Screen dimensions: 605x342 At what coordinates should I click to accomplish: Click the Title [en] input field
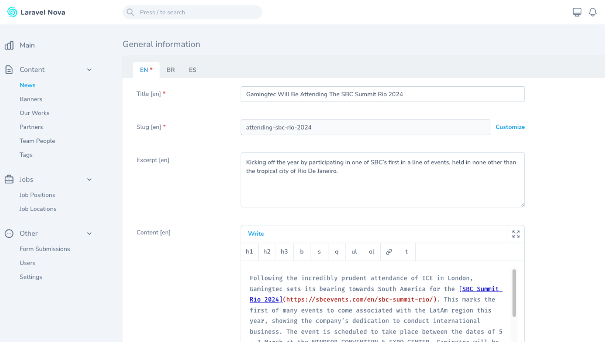[x=382, y=94]
